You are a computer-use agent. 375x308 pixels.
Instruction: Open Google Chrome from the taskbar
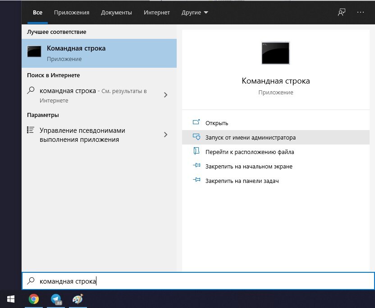34,299
